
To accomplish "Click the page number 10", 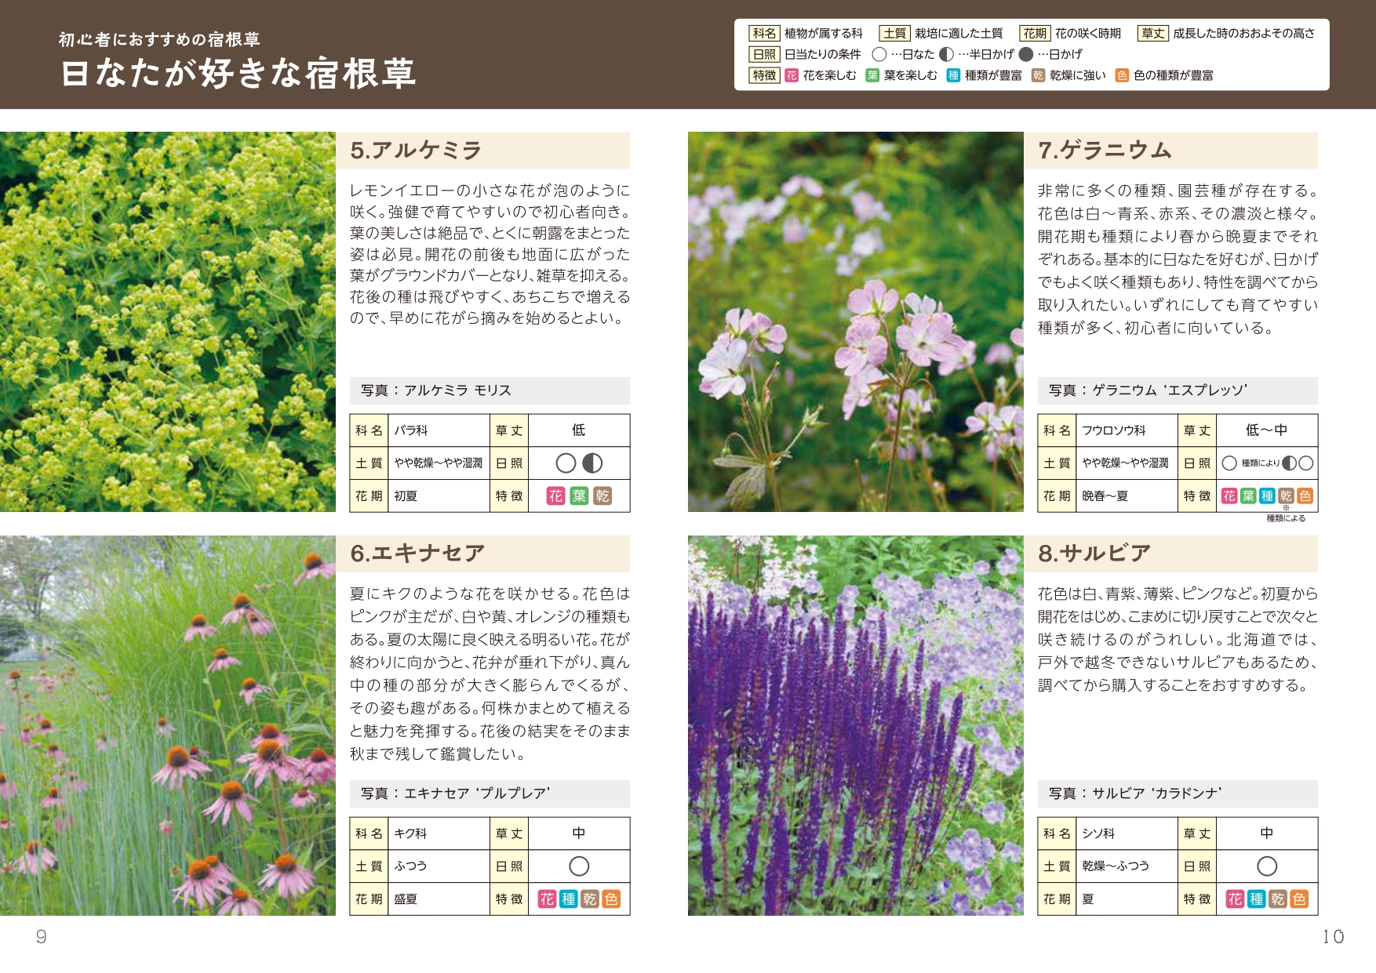I will pos(1332,937).
